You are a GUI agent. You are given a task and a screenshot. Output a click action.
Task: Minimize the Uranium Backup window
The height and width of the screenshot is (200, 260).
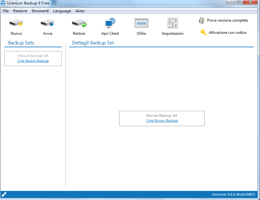[x=230, y=2]
